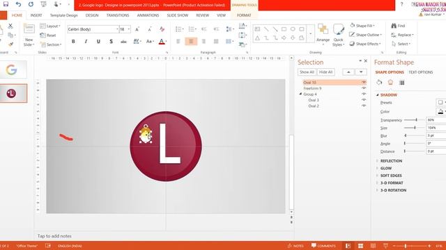The height and width of the screenshot is (250, 446).
Task: Select the oval shape in shapes gallery
Action: tap(293, 29)
